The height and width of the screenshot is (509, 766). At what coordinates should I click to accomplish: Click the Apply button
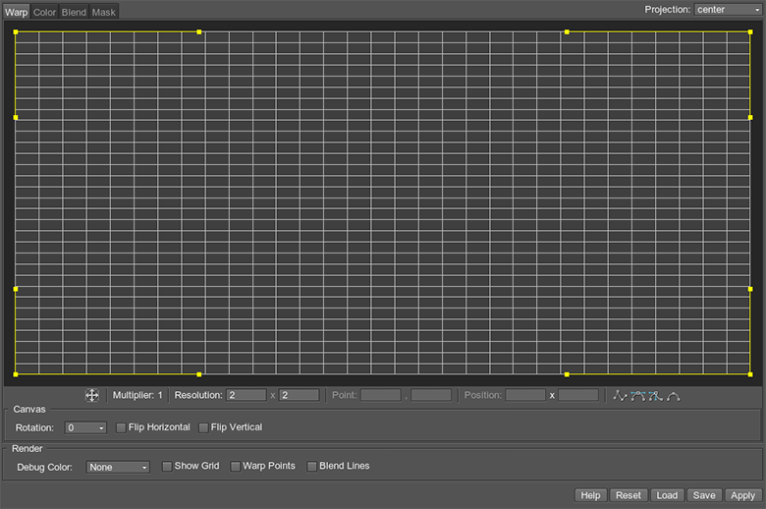742,495
